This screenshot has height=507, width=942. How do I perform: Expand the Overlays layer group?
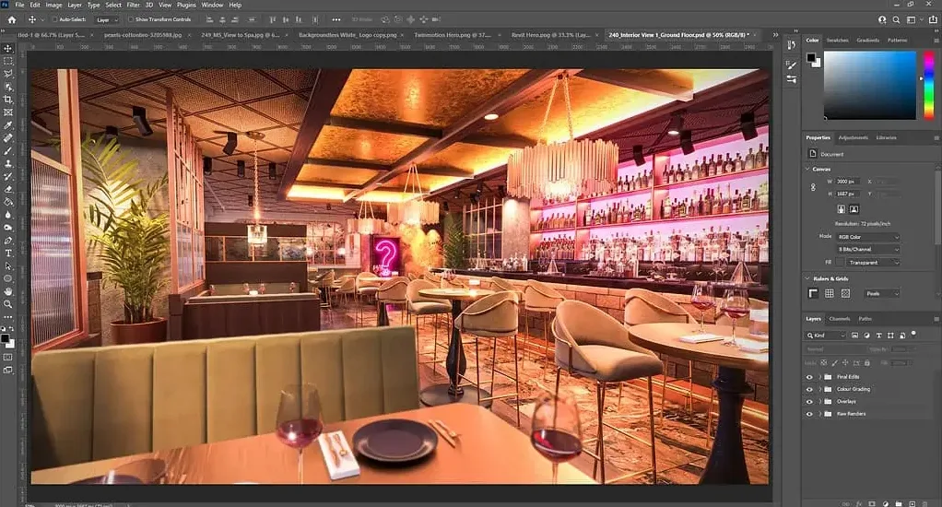click(x=819, y=401)
